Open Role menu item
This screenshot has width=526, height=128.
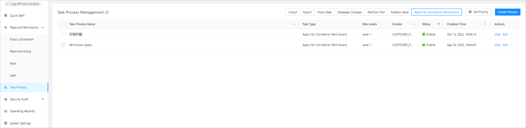(x=13, y=63)
